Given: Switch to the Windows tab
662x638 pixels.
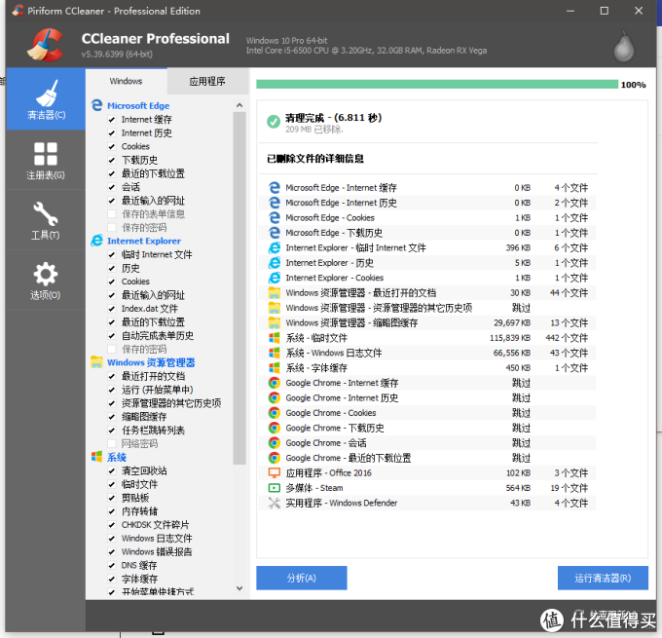Looking at the screenshot, I should pos(126,81).
